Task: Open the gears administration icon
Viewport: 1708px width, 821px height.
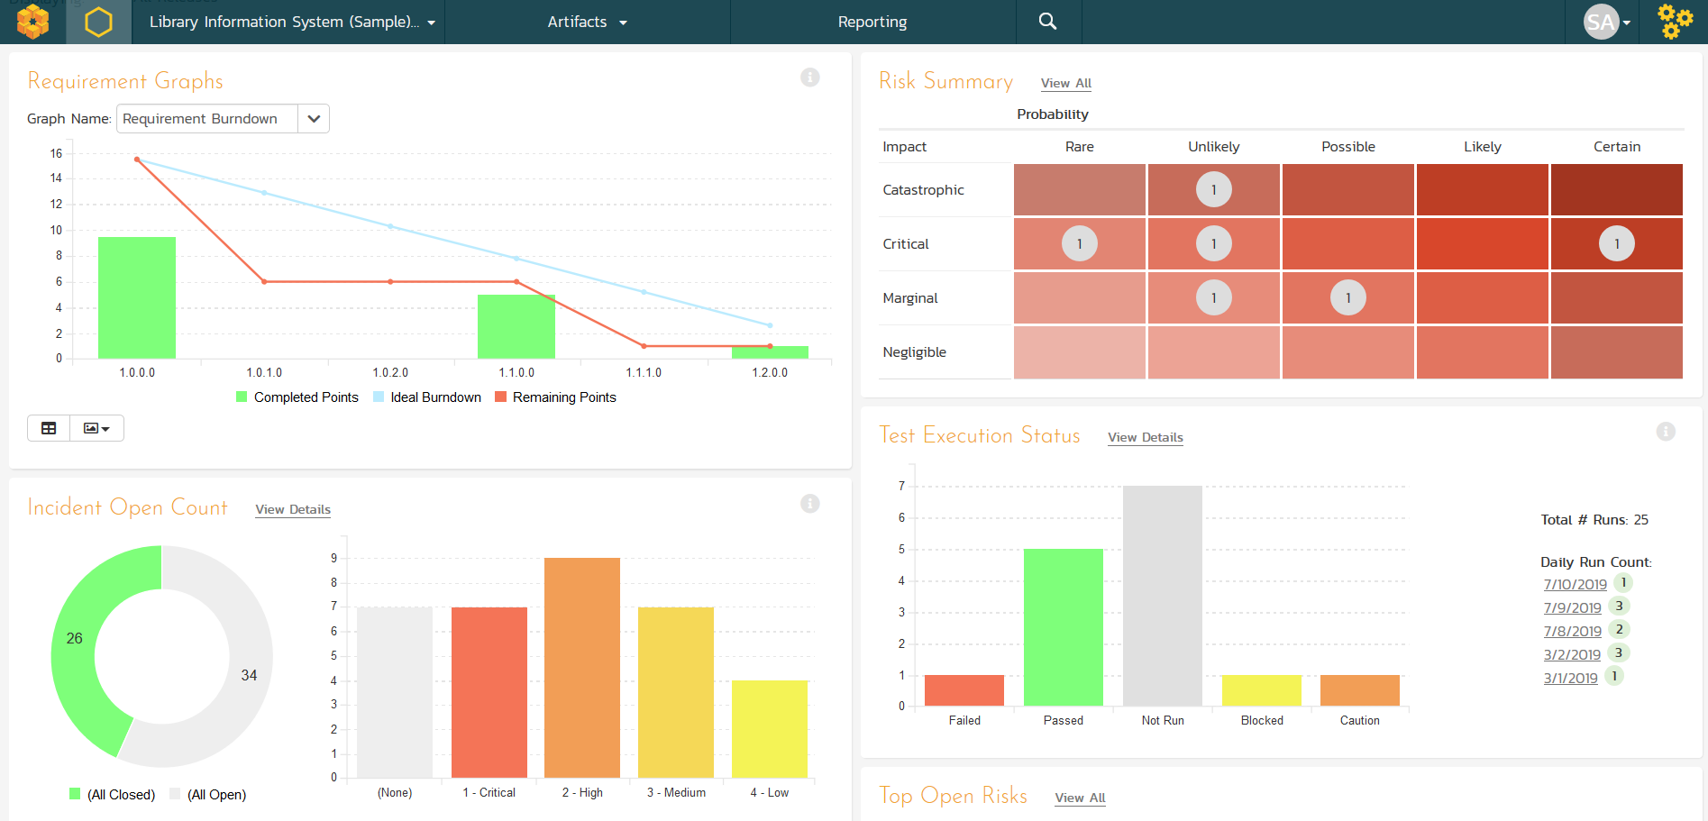Action: click(x=1675, y=22)
